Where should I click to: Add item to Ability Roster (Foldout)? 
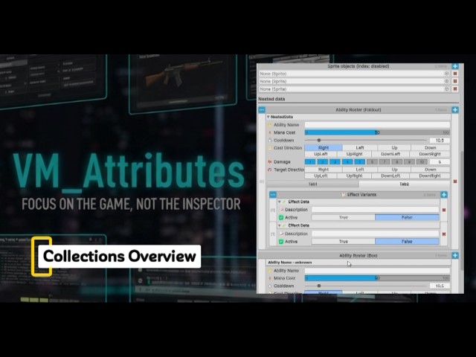454,109
